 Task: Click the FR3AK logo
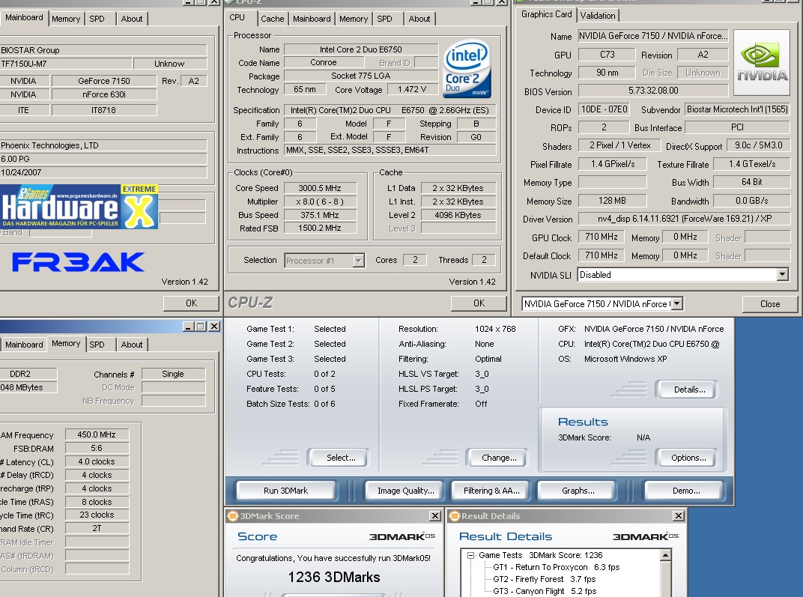click(x=79, y=261)
